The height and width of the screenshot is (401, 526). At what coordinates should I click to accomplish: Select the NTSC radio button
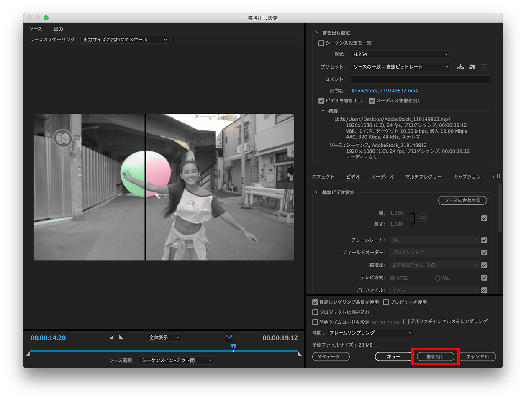tap(393, 278)
